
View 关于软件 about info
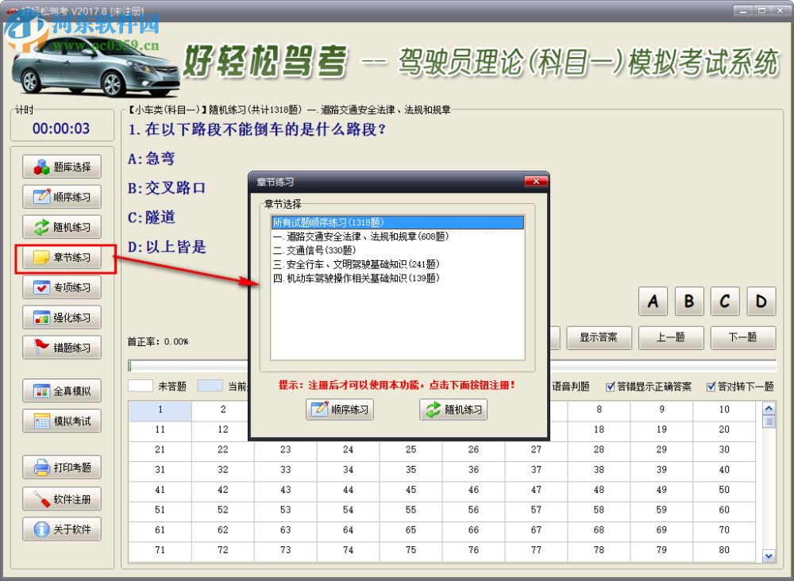[x=62, y=529]
